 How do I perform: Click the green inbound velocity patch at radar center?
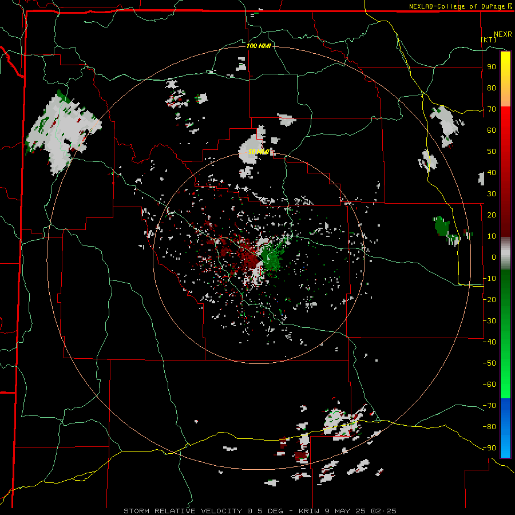272,259
